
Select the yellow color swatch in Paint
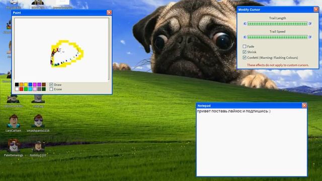click(x=26, y=84)
